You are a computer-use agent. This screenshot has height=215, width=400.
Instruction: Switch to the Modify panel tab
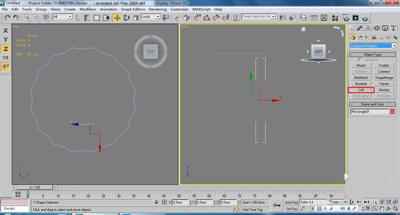(x=360, y=28)
